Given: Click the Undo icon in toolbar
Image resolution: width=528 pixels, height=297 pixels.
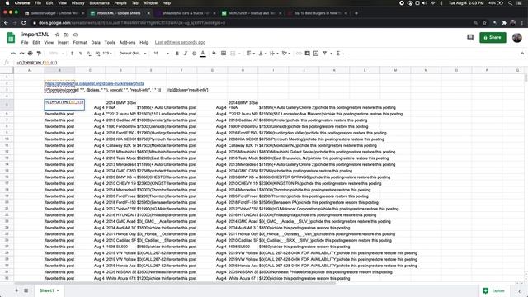Looking at the screenshot, I should pyautogui.click(x=13, y=53).
